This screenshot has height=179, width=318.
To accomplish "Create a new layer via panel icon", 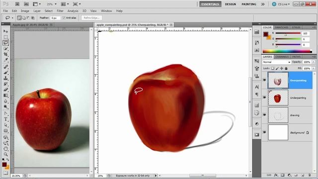I will coord(303,175).
